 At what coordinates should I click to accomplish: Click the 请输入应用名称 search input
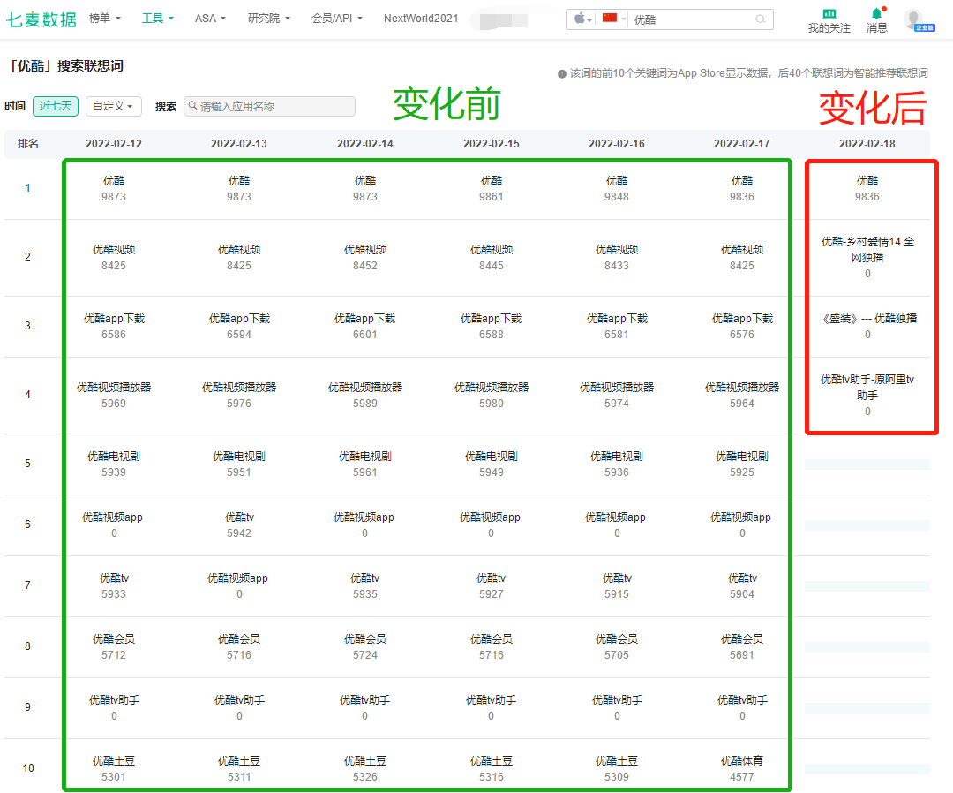point(269,107)
